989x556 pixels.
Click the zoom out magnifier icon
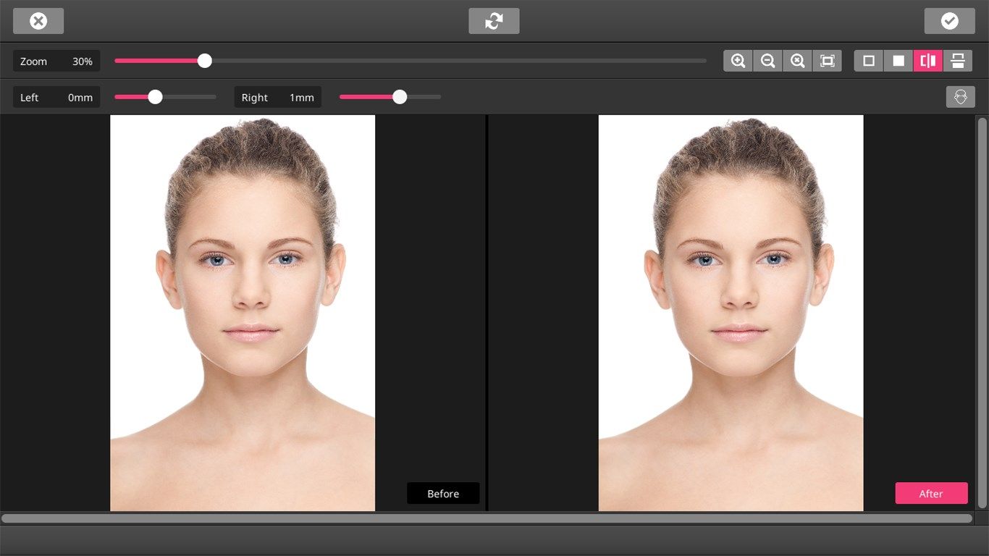tap(767, 61)
